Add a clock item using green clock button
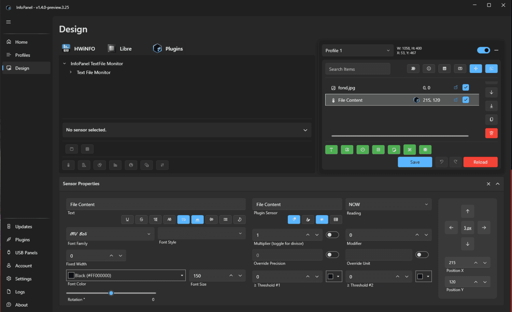 [x=362, y=150]
